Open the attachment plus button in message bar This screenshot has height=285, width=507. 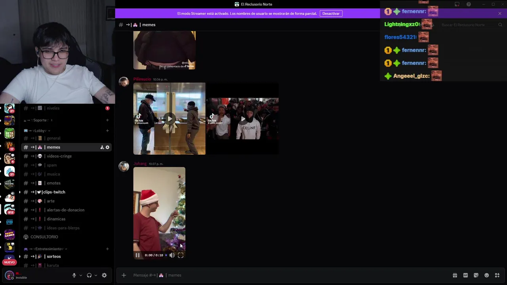[x=124, y=275]
